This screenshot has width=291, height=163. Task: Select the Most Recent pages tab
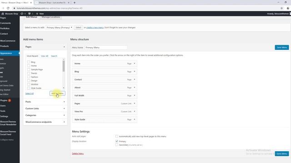click(32, 56)
